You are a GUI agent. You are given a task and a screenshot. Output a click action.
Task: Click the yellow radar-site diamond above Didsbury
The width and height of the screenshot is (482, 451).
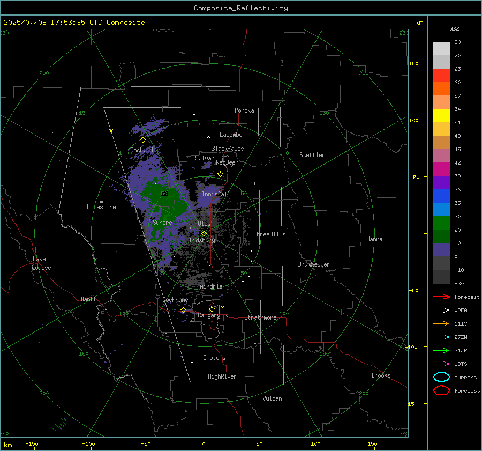204,234
